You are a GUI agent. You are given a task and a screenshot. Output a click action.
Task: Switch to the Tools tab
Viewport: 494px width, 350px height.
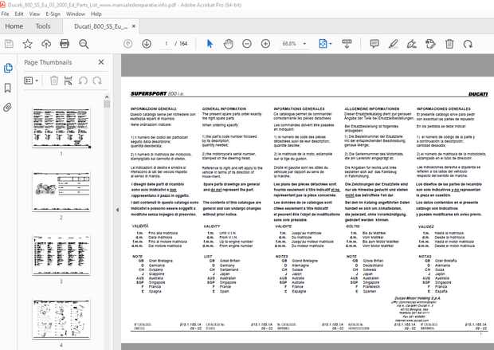(43, 26)
